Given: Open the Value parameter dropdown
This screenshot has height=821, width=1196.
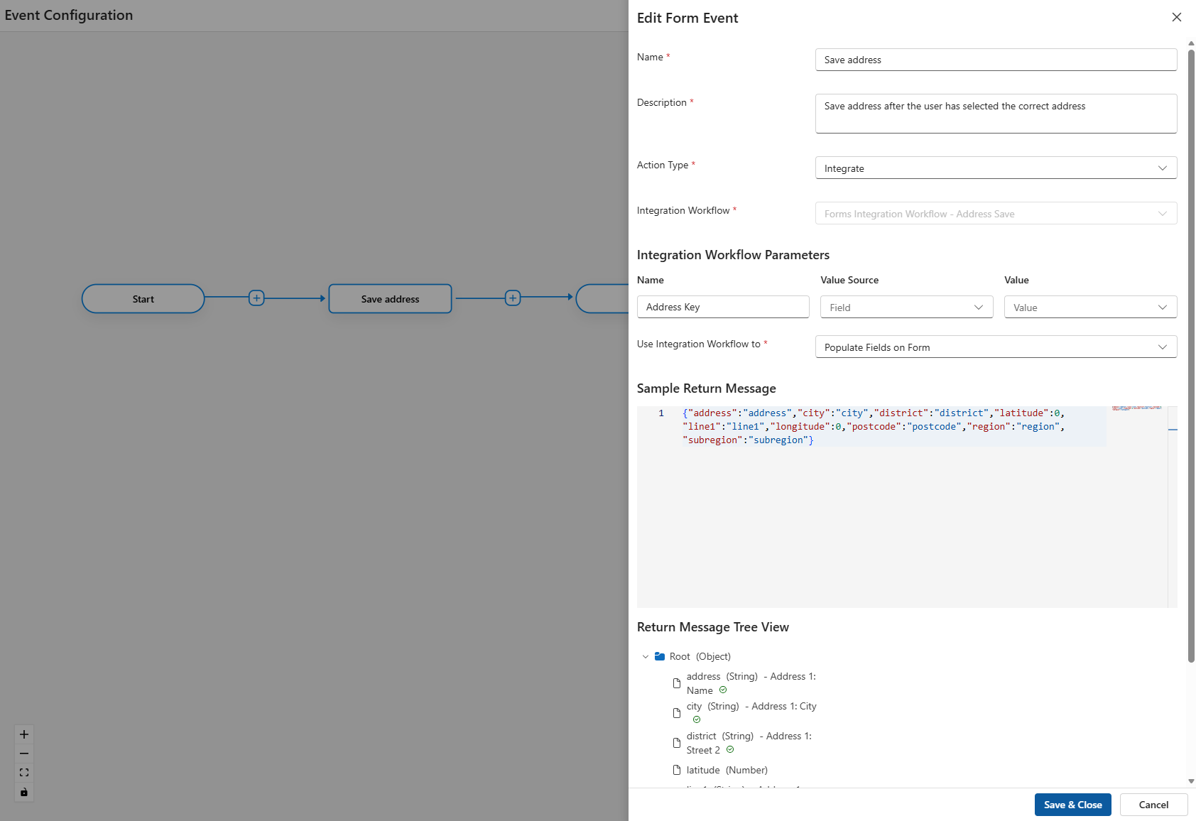Looking at the screenshot, I should (x=1090, y=308).
